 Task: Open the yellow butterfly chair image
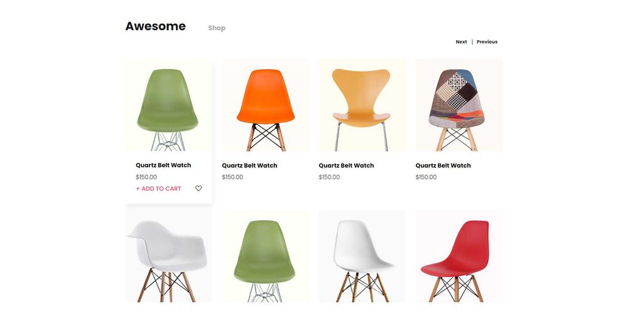coord(362,105)
